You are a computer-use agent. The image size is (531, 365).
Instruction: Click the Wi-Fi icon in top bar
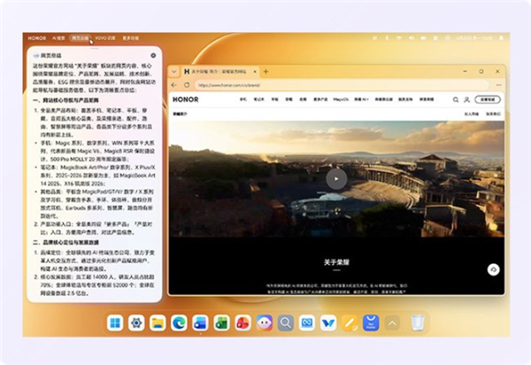399,38
